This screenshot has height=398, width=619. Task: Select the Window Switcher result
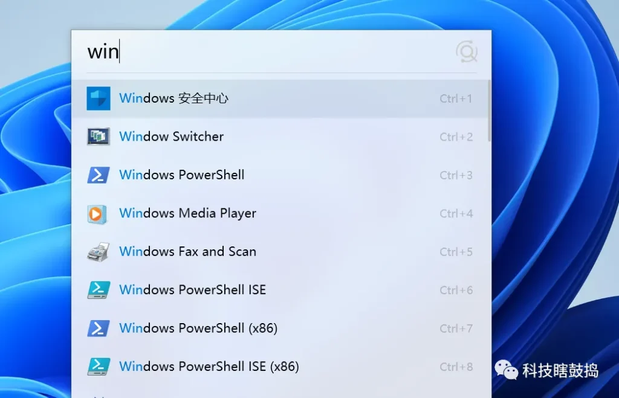click(x=279, y=136)
